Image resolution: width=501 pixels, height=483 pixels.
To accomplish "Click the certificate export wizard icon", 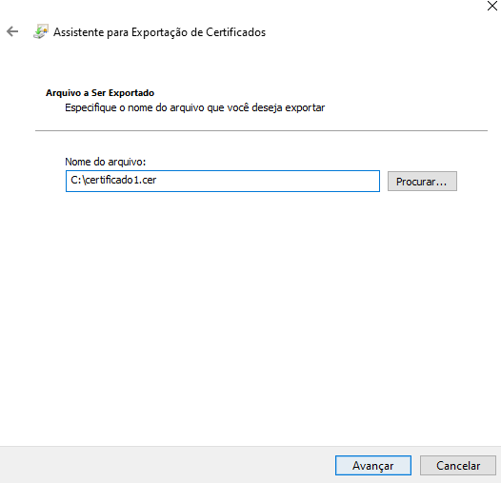I will click(x=41, y=31).
